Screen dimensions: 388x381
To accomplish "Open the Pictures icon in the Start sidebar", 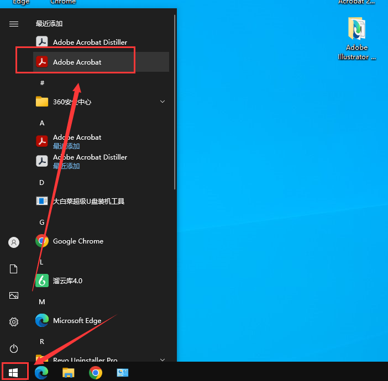I will click(x=14, y=295).
